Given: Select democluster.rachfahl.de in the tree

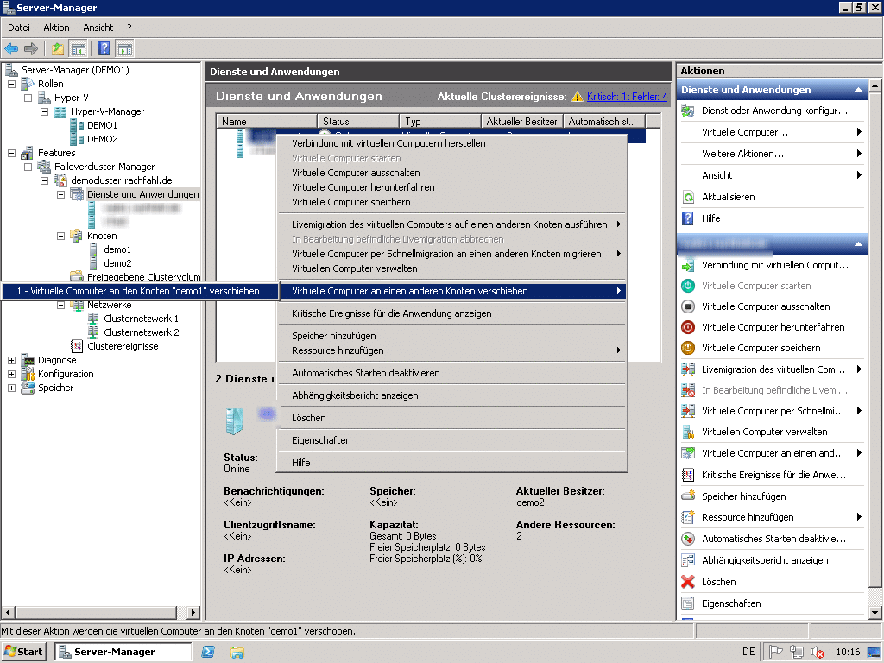Looking at the screenshot, I should [121, 180].
